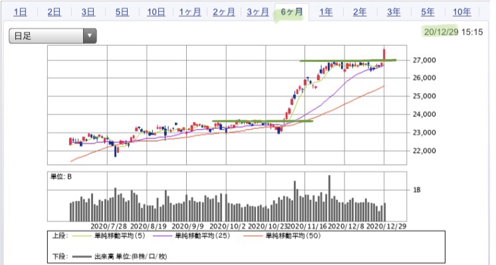Click the purple 25-day average legend swatch
Screen dimensions: 496x265
click(162, 236)
